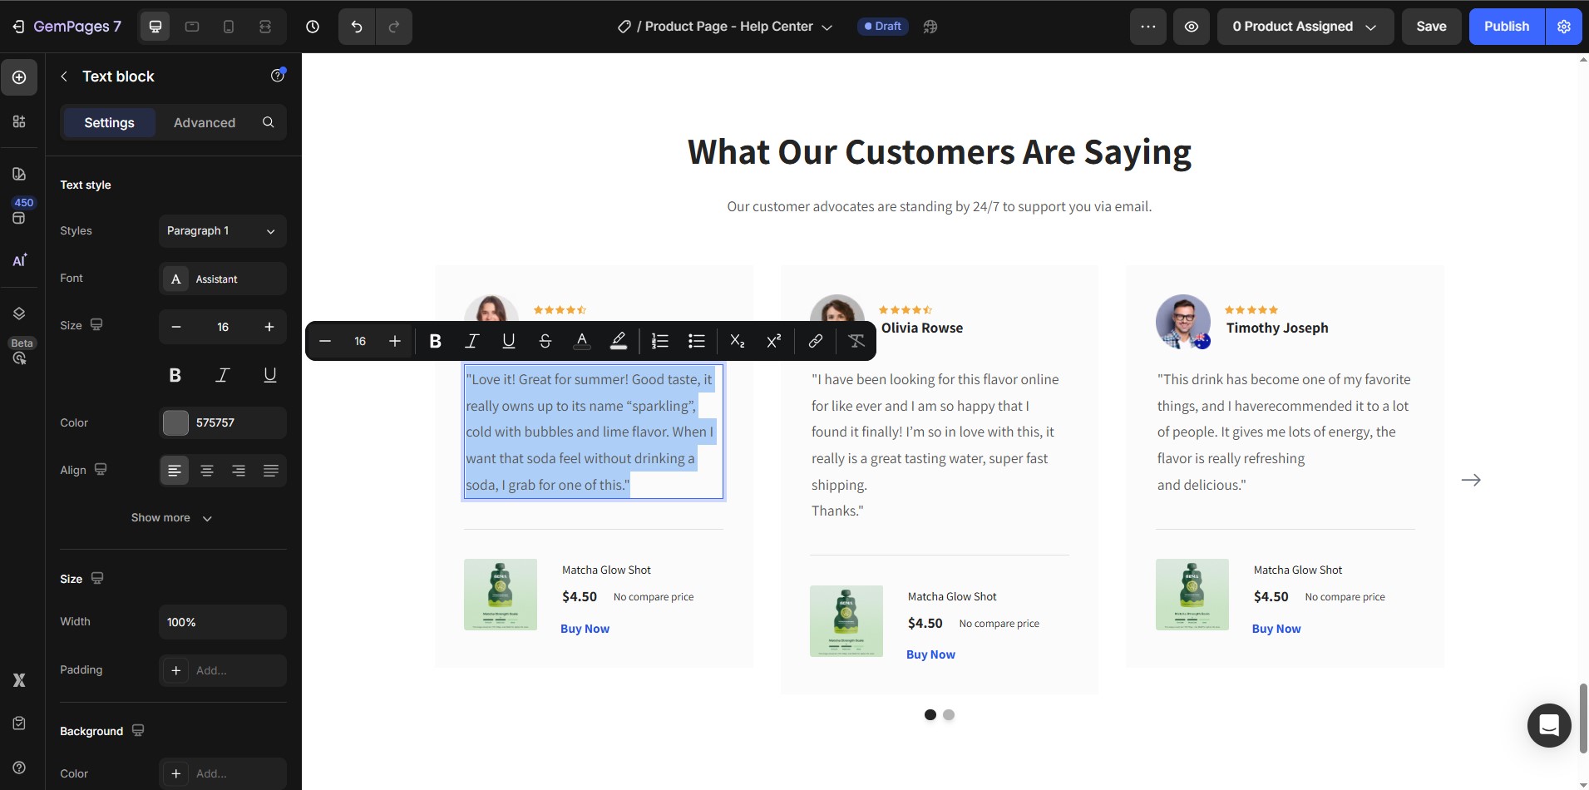Screen dimensions: 1589x790
Task: Select center text alignment
Action: click(207, 471)
